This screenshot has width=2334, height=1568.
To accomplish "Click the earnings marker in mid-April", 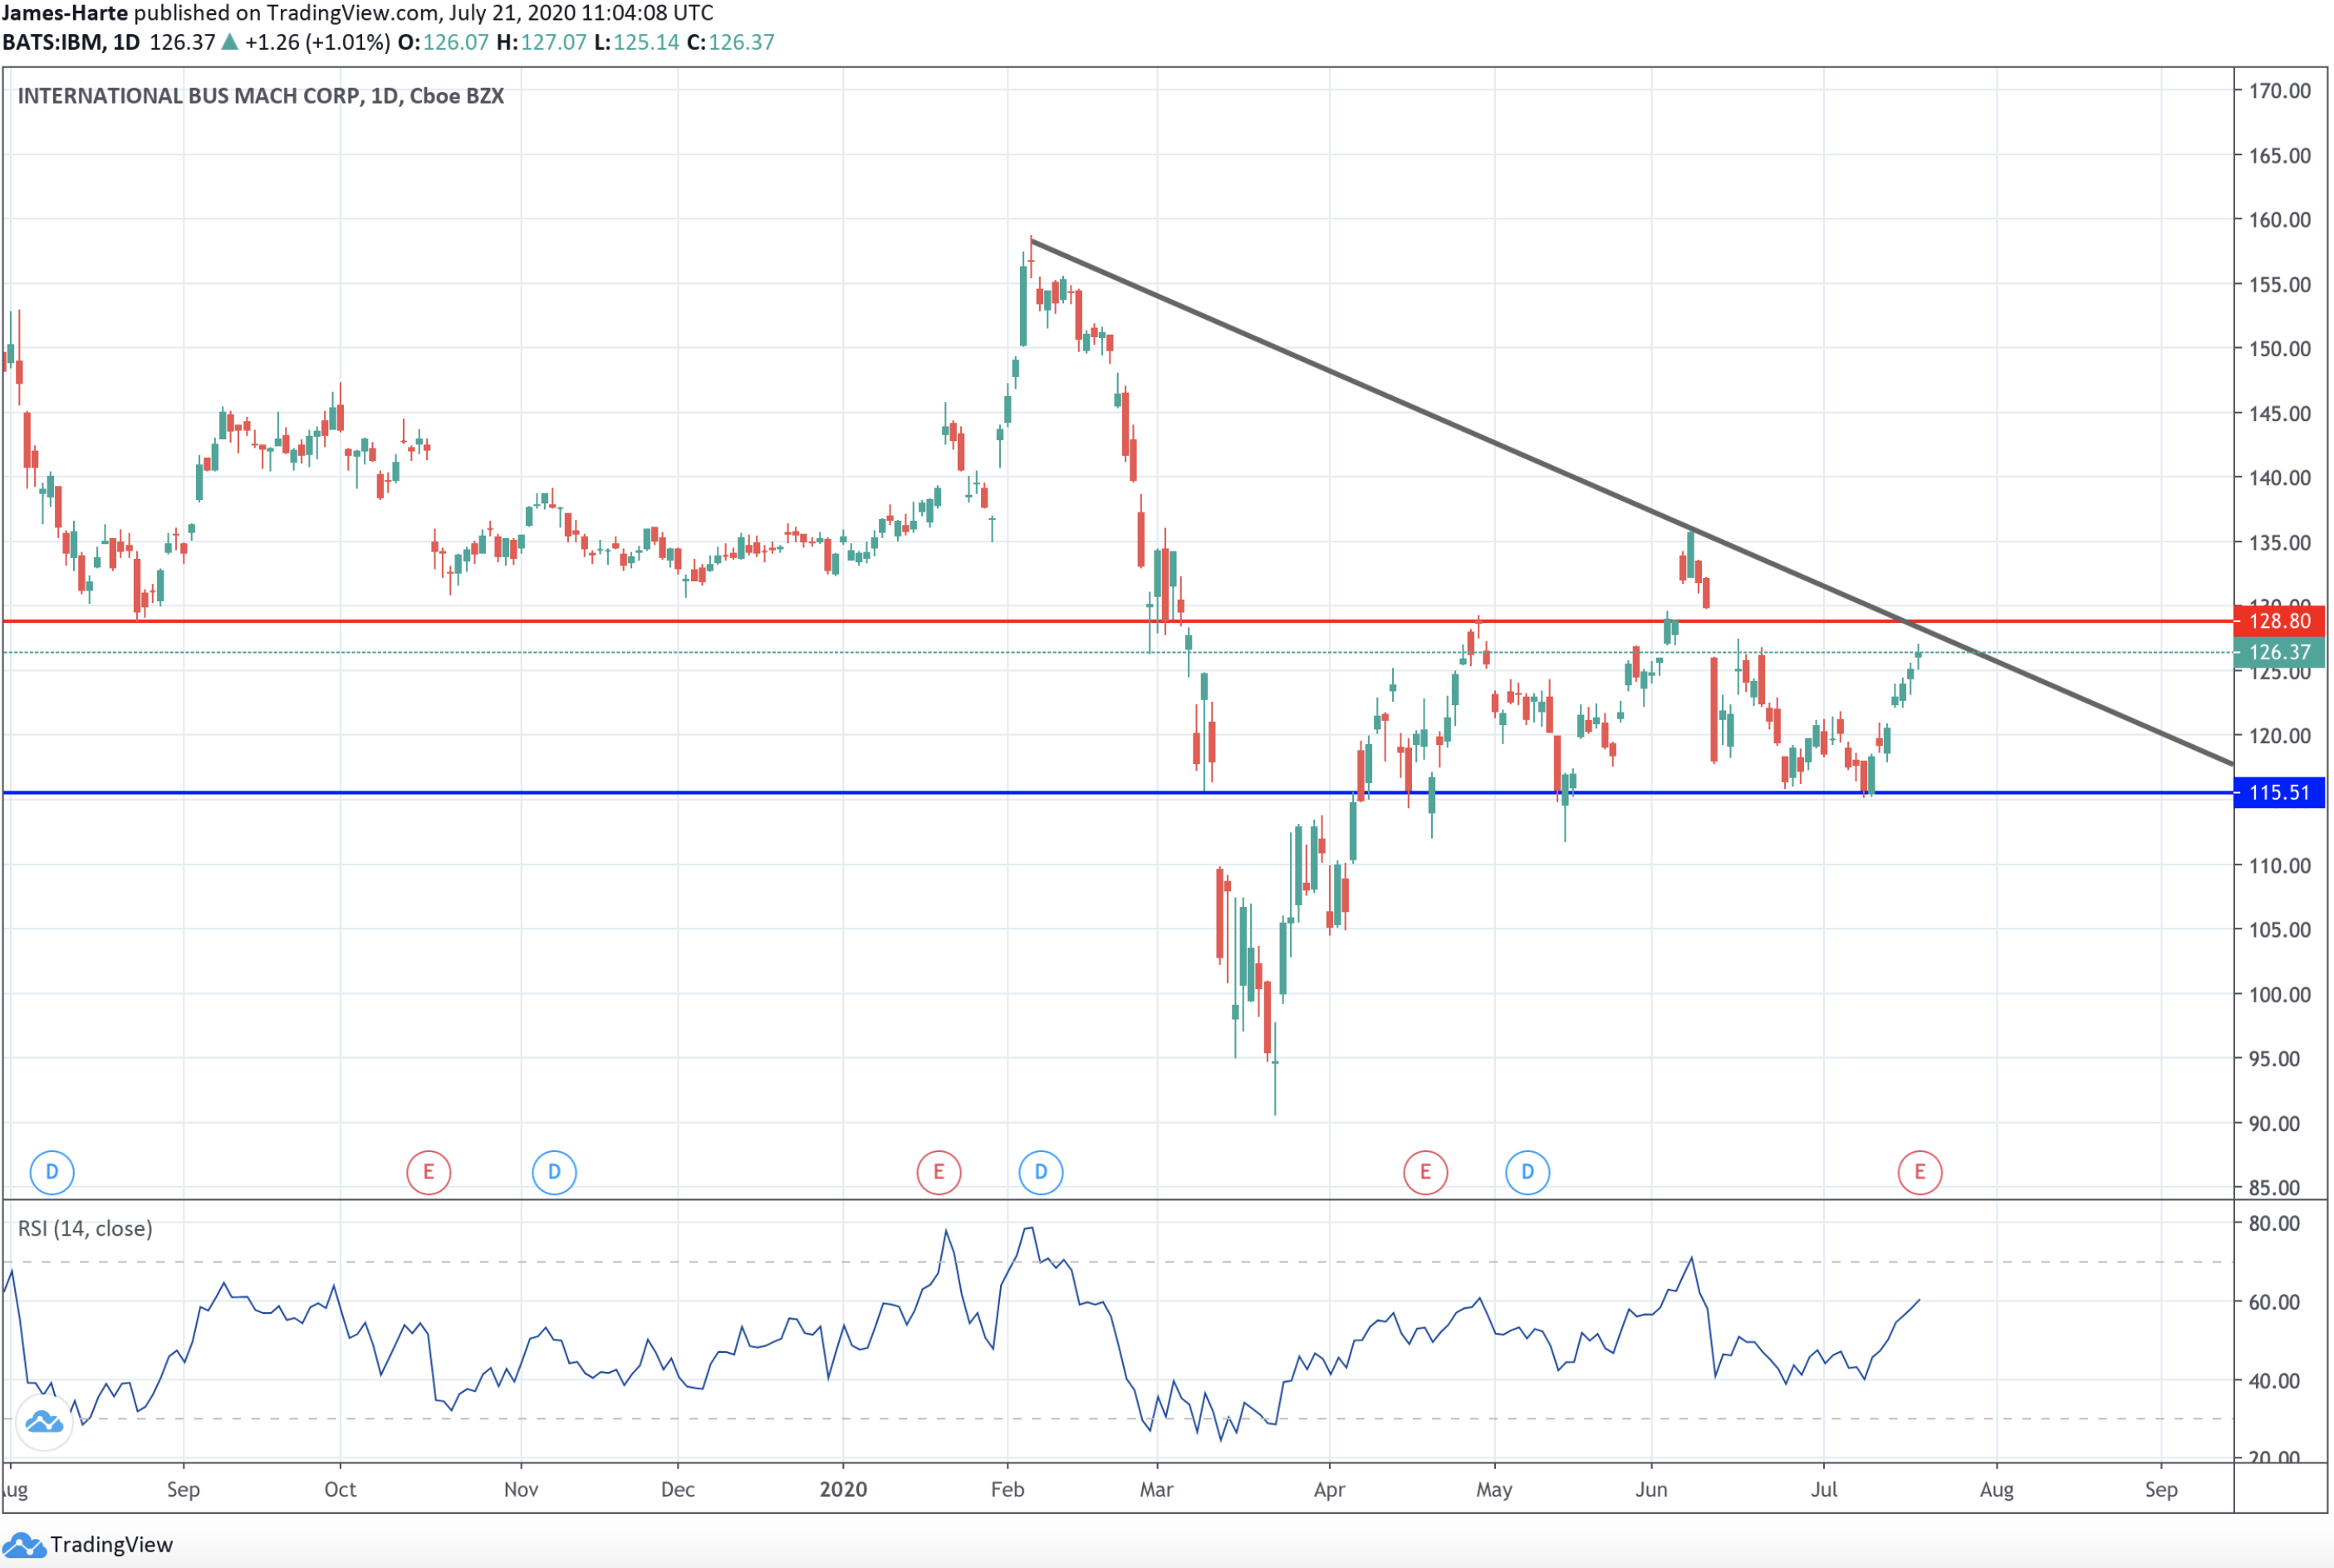I will pos(1425,1172).
